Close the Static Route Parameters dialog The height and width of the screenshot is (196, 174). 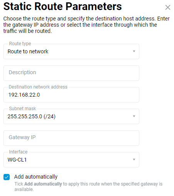(x=168, y=7)
